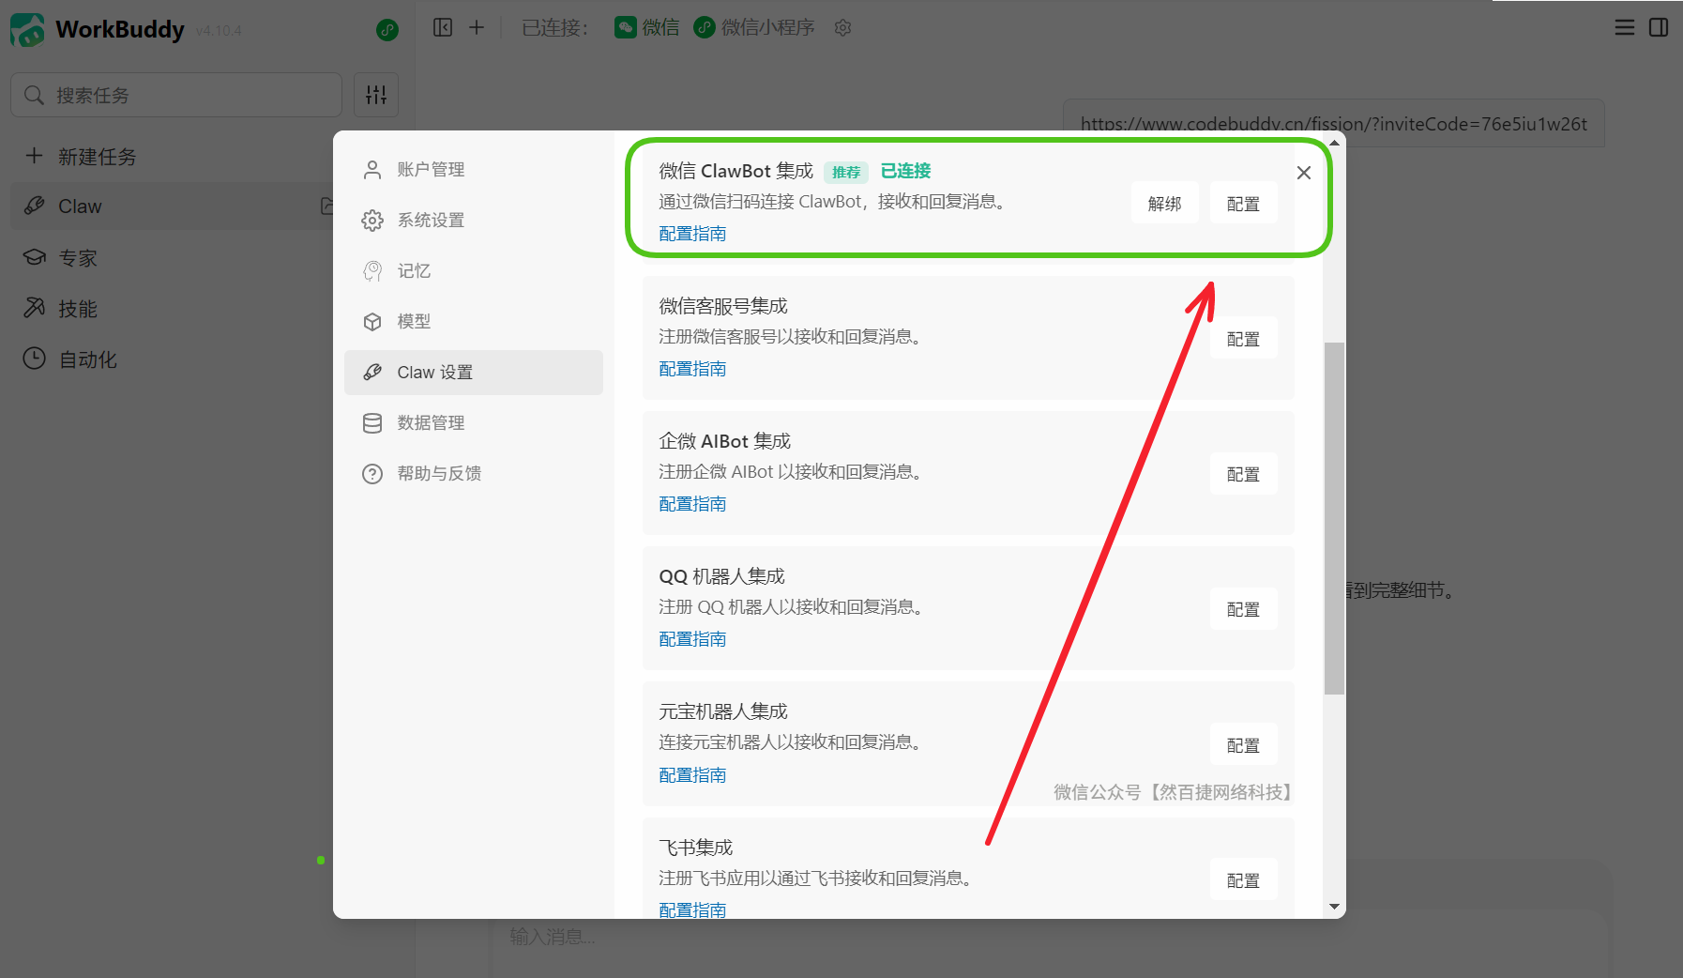The height and width of the screenshot is (978, 1683).
Task: Click the 飞书集成 title text
Action: click(695, 848)
